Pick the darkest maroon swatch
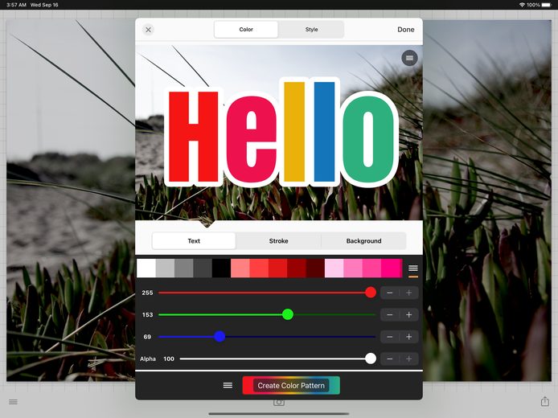 click(315, 268)
